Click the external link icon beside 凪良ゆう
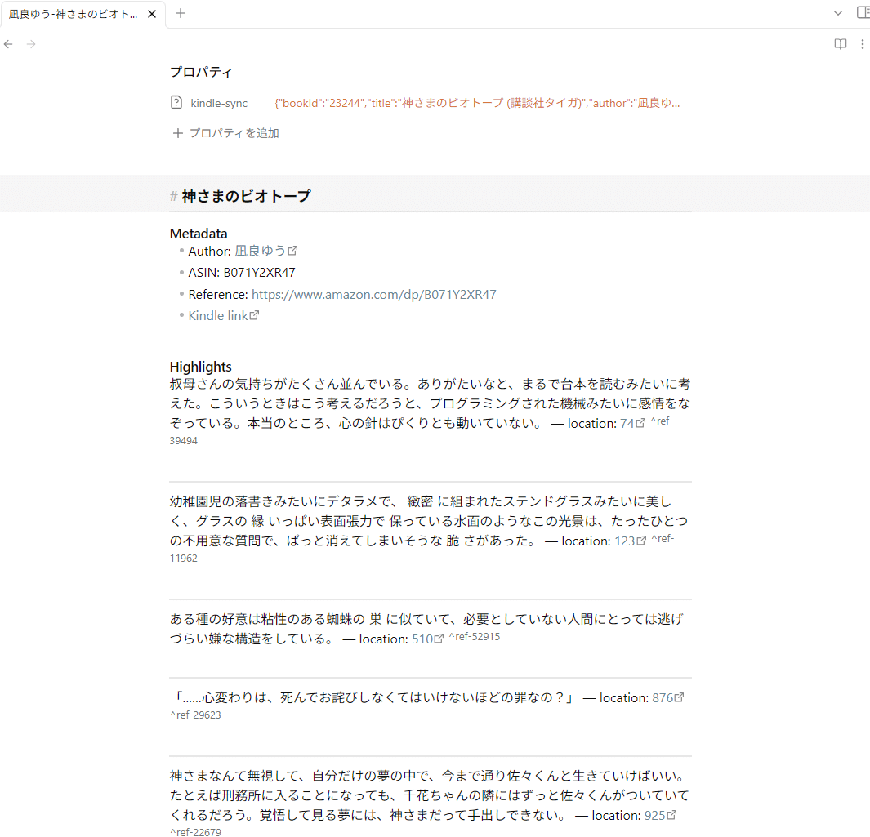Viewport: 870px width, 837px height. (x=293, y=250)
